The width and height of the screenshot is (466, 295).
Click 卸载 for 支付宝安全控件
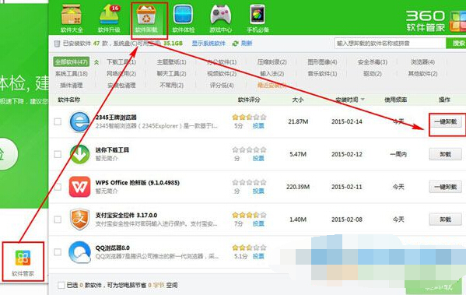click(445, 219)
